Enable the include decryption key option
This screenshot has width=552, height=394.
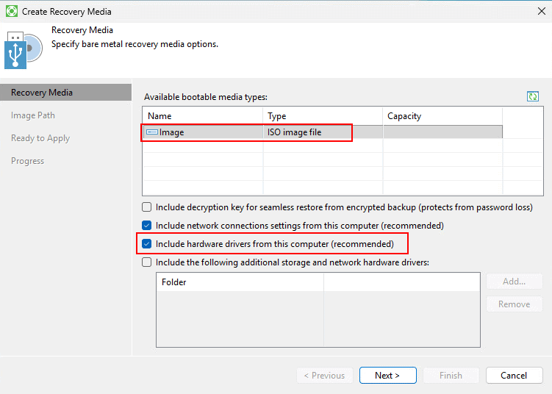tap(147, 207)
